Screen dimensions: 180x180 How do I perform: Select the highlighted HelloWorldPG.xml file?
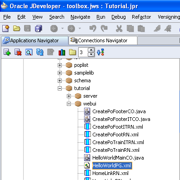[112, 165]
